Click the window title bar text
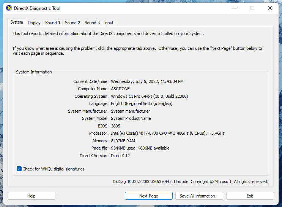The height and width of the screenshot is (207, 282). [37, 8]
